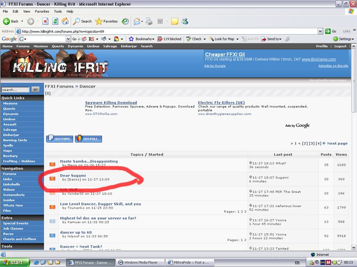Open the Windows Start button

[x=15, y=262]
